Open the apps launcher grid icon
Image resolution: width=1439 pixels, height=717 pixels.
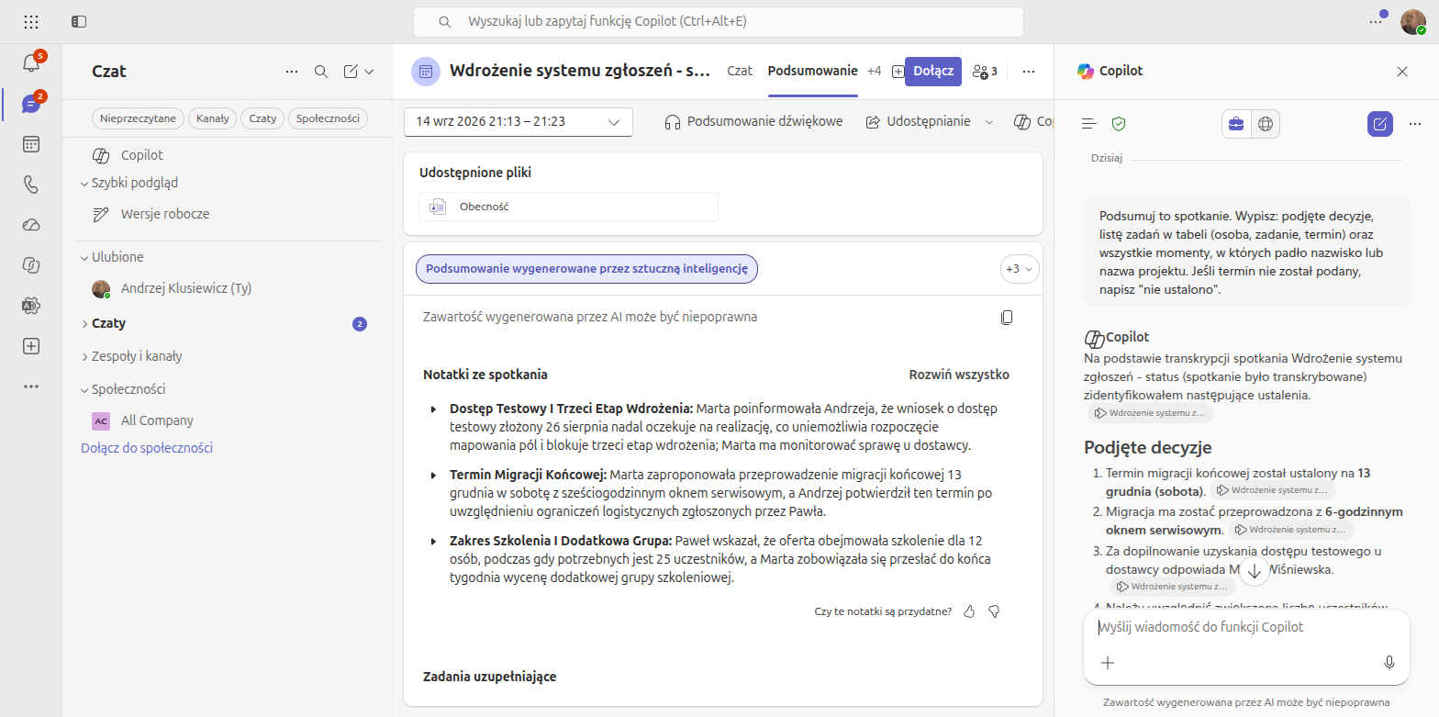(31, 21)
